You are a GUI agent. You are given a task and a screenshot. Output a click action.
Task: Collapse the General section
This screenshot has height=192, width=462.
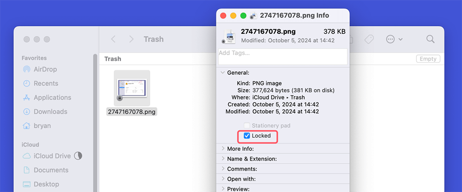[x=223, y=72]
